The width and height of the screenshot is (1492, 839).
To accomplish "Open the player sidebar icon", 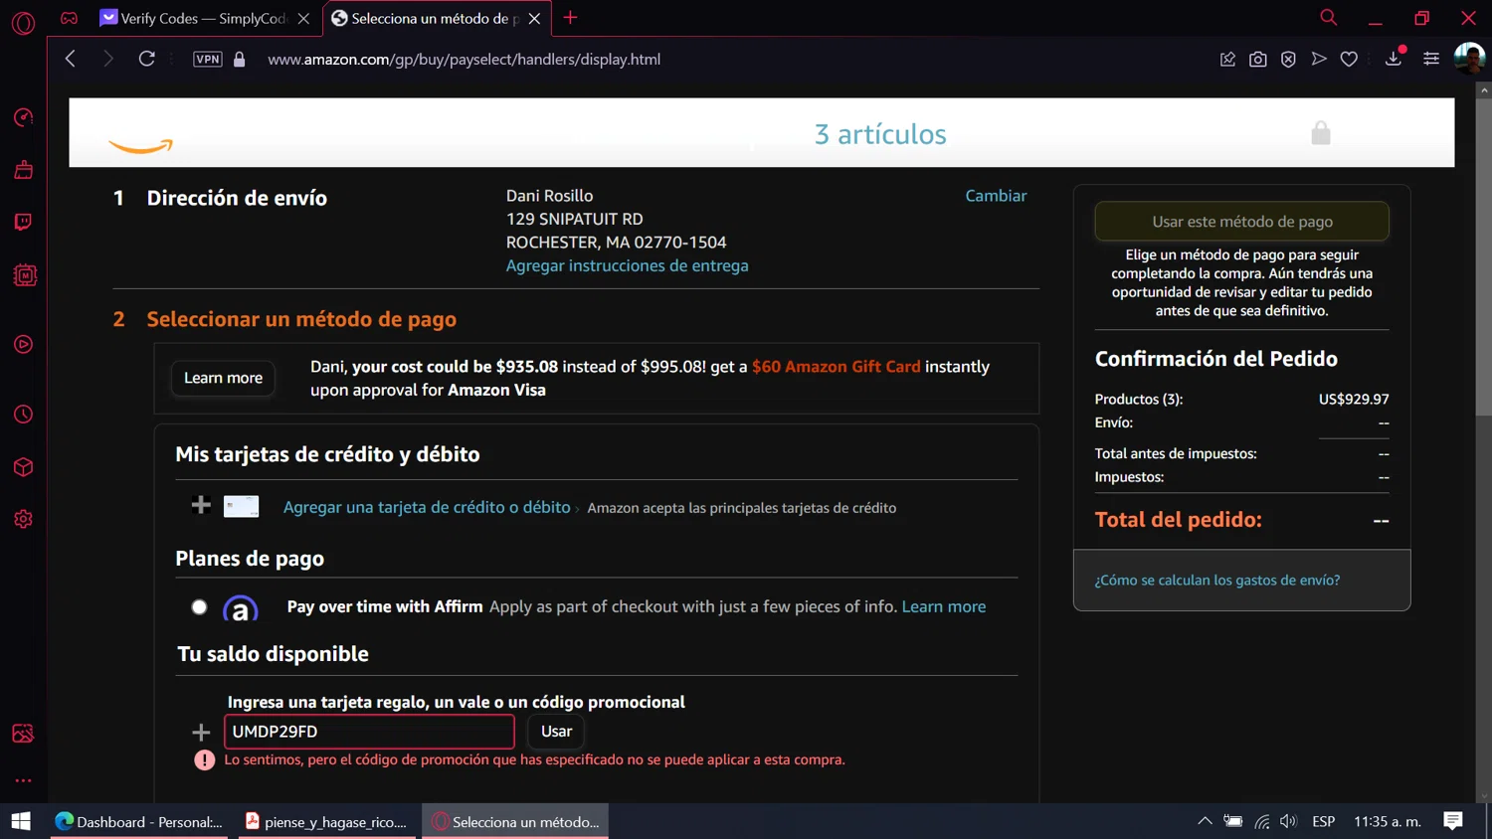I will (23, 345).
